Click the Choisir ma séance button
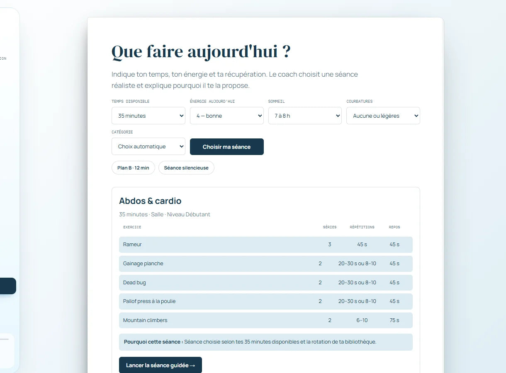Image resolution: width=506 pixels, height=373 pixels. (x=226, y=147)
